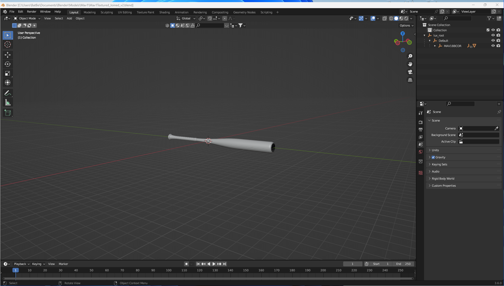This screenshot has width=504, height=286.
Task: Expand MAV1BBCOR tree item
Action: pyautogui.click(x=435, y=46)
